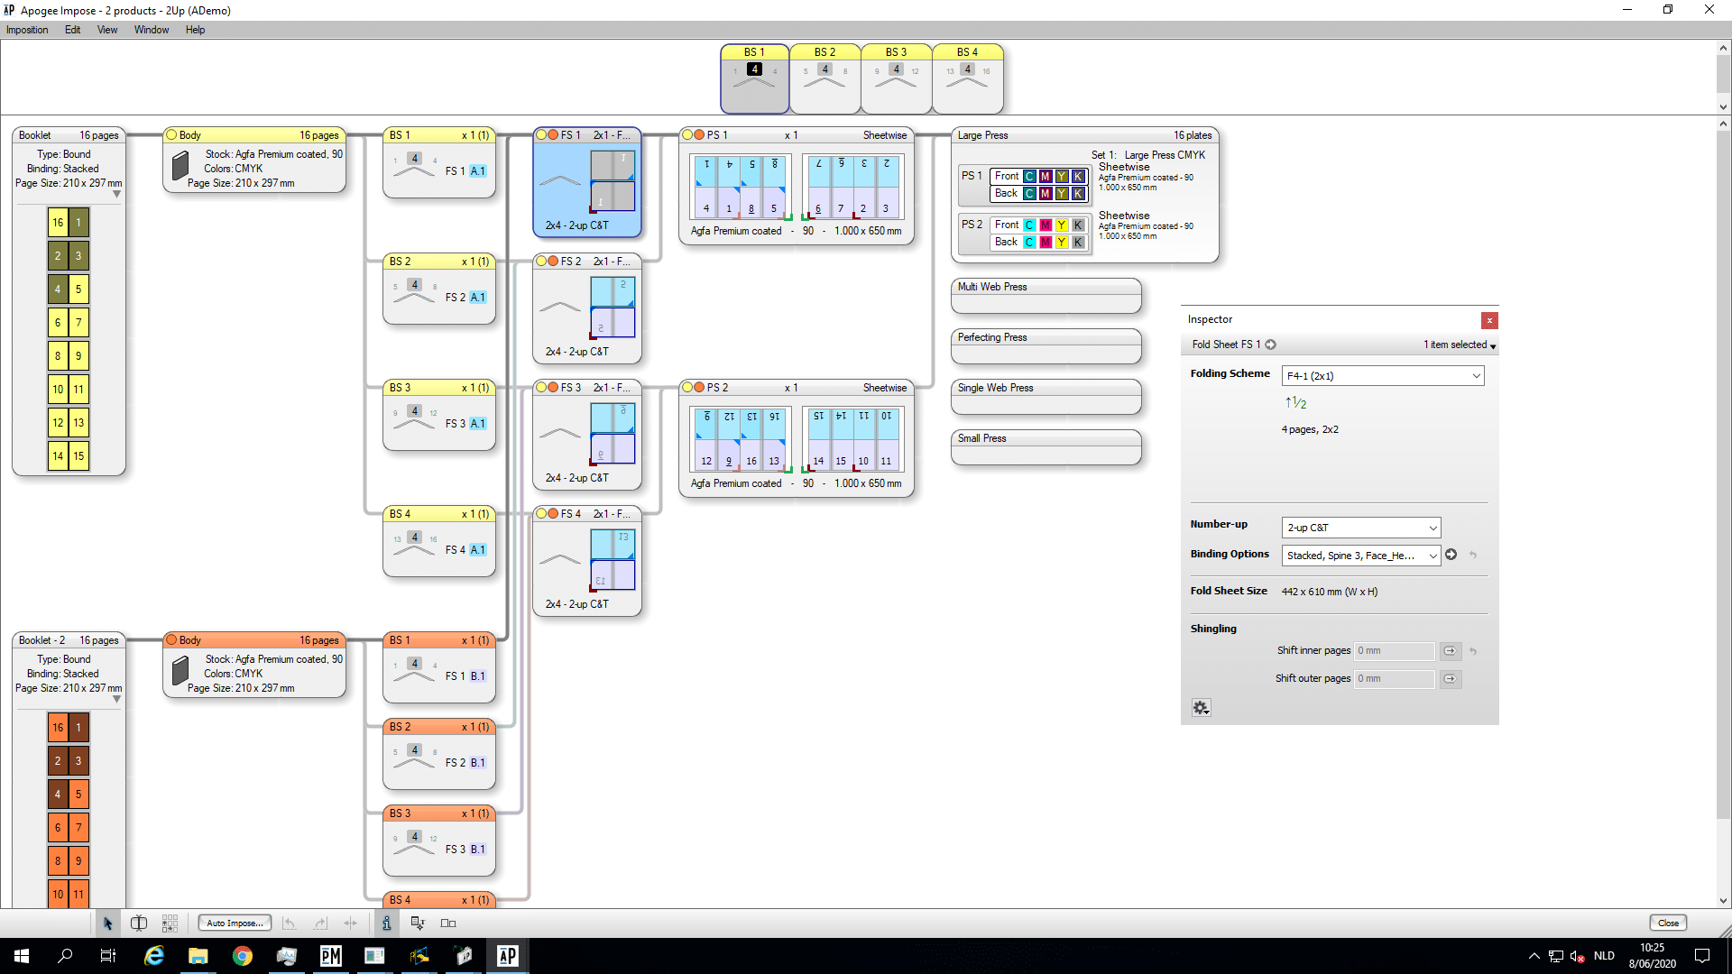Click the Body book icon in Booklet
Image resolution: width=1732 pixels, height=974 pixels.
point(180,167)
